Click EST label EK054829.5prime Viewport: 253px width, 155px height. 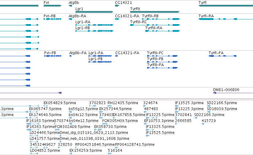(60, 103)
